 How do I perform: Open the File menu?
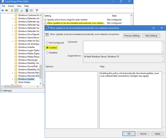coord(4,6)
